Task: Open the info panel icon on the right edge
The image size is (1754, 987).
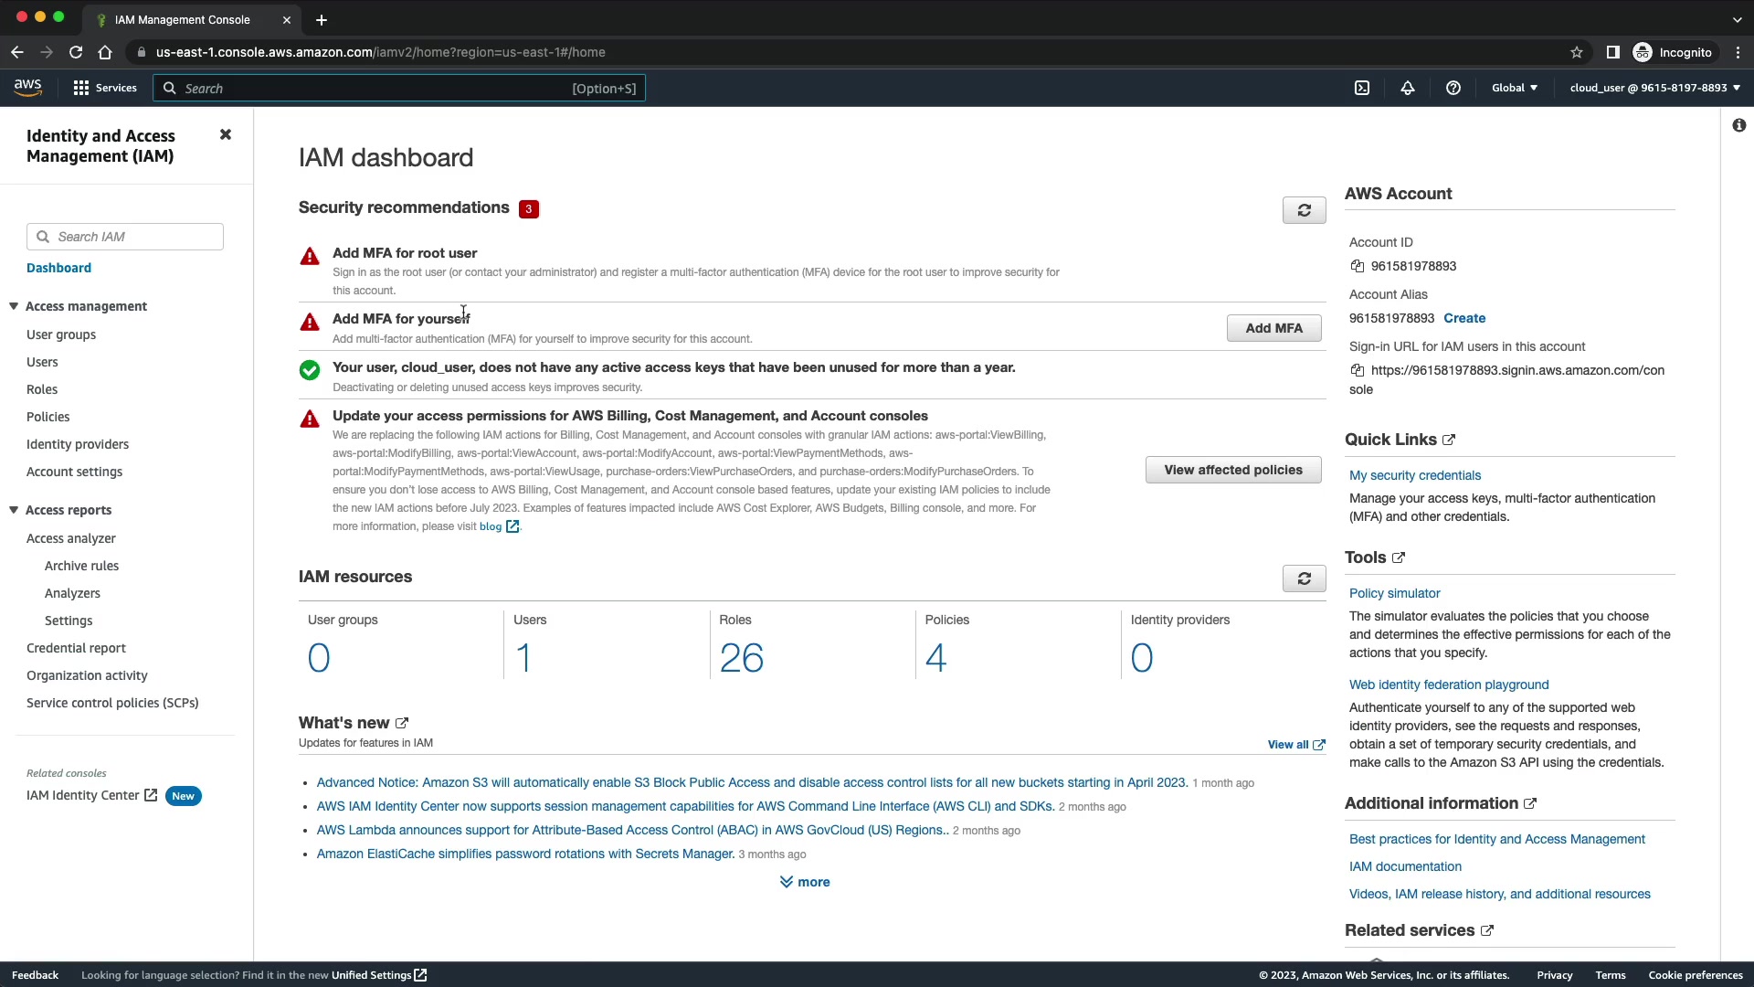Action: coord(1738,125)
